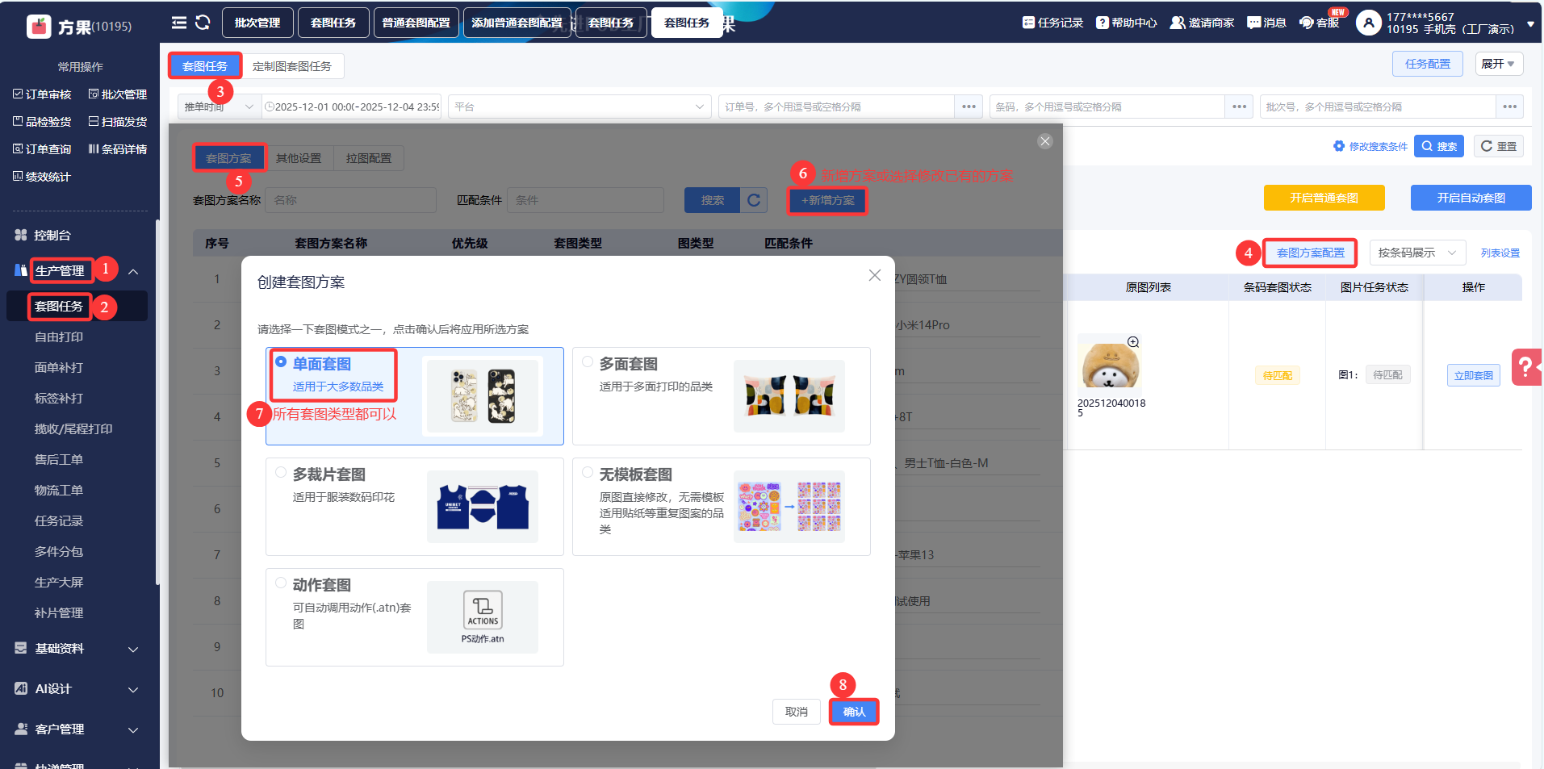Open the 订单查询 shortcut
Viewport: 1544px width, 769px height.
[42, 149]
